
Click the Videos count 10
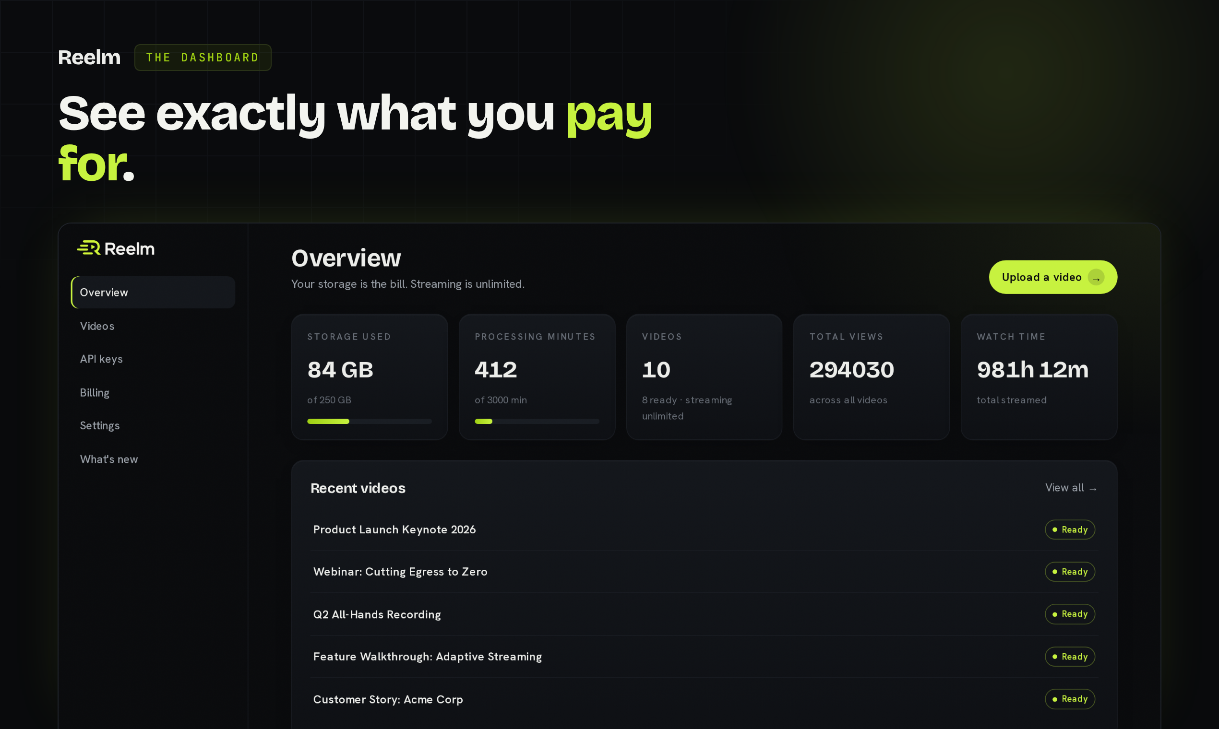pyautogui.click(x=656, y=370)
